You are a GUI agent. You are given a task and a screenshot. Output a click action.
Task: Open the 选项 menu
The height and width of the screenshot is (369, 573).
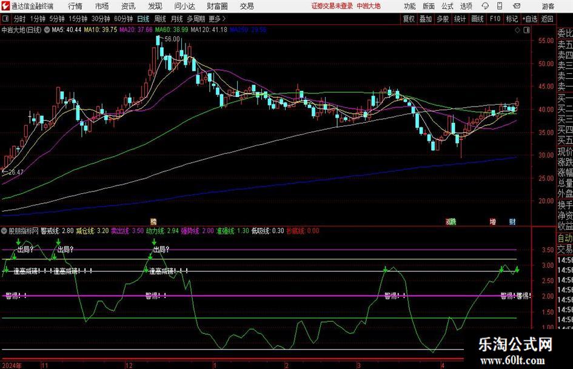point(466,6)
